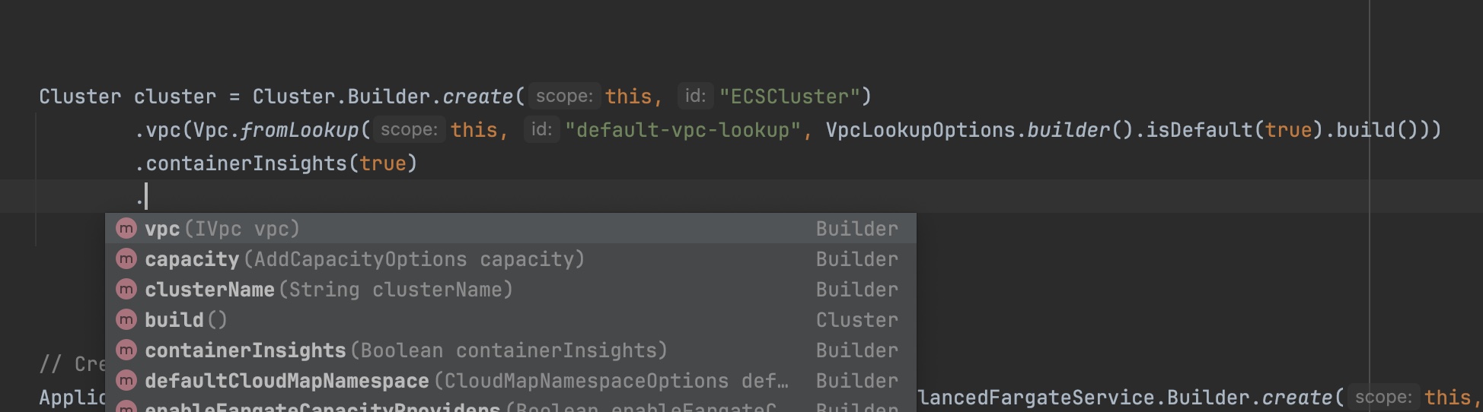Image resolution: width=1483 pixels, height=412 pixels.
Task: Click the "ECSCluster" string literal
Action: coord(789,97)
